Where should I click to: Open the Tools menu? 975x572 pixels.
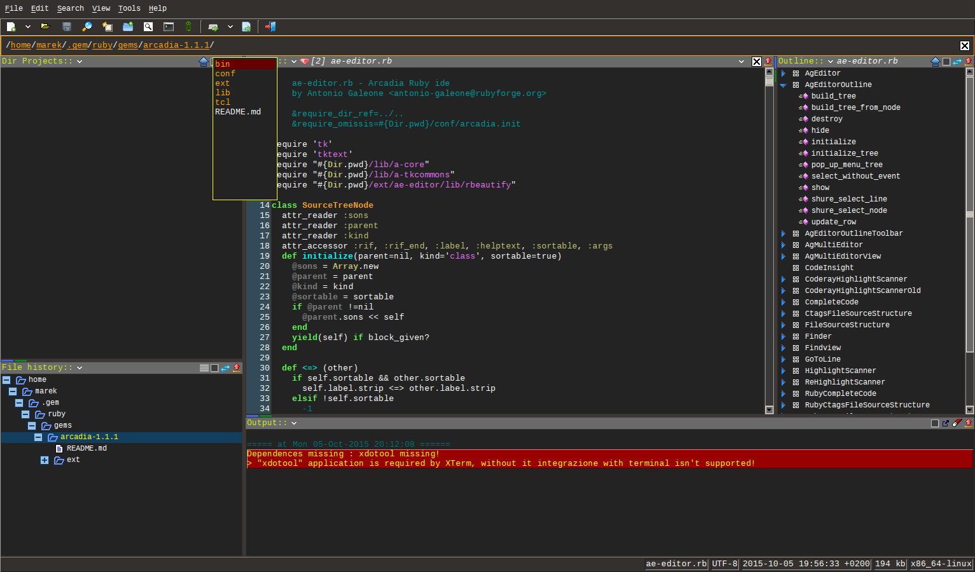pos(129,8)
